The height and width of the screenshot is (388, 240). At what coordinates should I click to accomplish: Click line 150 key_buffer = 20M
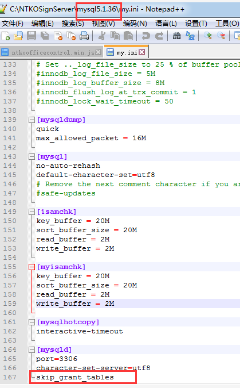[73, 221]
